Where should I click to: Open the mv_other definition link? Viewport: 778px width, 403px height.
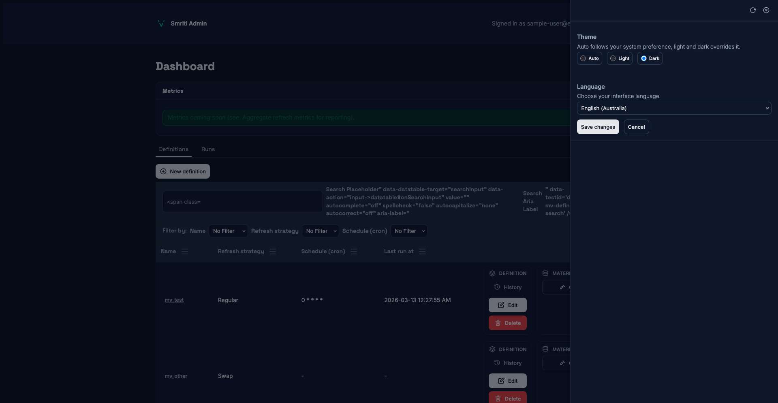click(176, 376)
